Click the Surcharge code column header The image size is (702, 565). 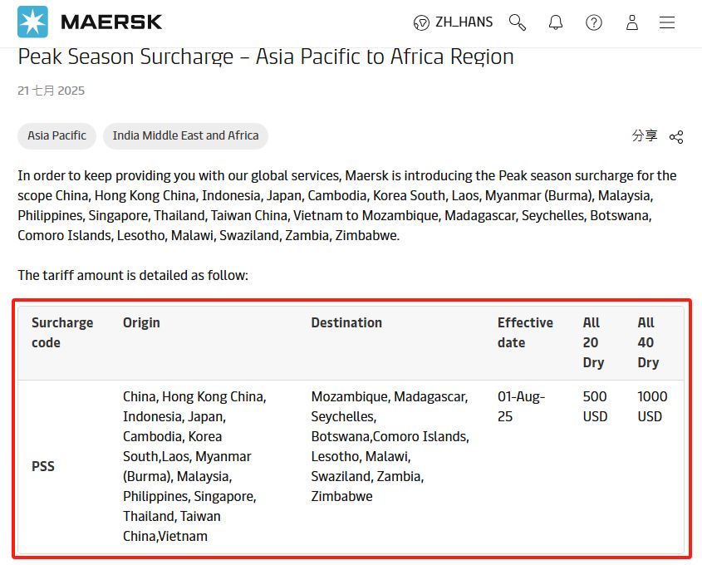click(62, 332)
